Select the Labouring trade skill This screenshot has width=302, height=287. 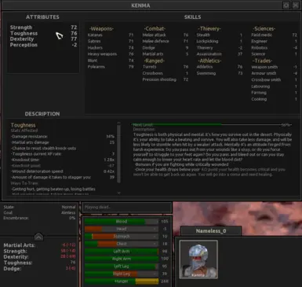tap(274, 86)
